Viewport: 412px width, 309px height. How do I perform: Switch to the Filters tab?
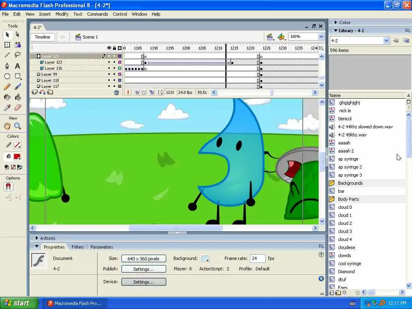(78, 247)
